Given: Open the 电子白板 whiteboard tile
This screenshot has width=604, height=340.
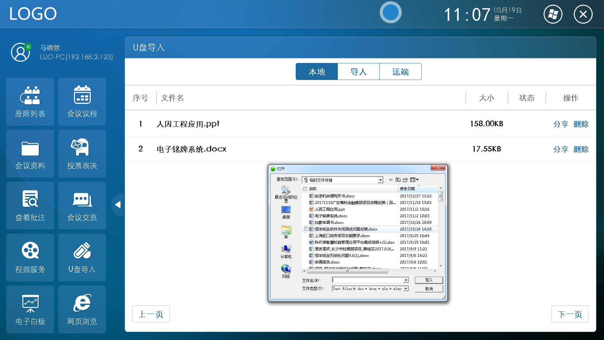Looking at the screenshot, I should pyautogui.click(x=30, y=309).
